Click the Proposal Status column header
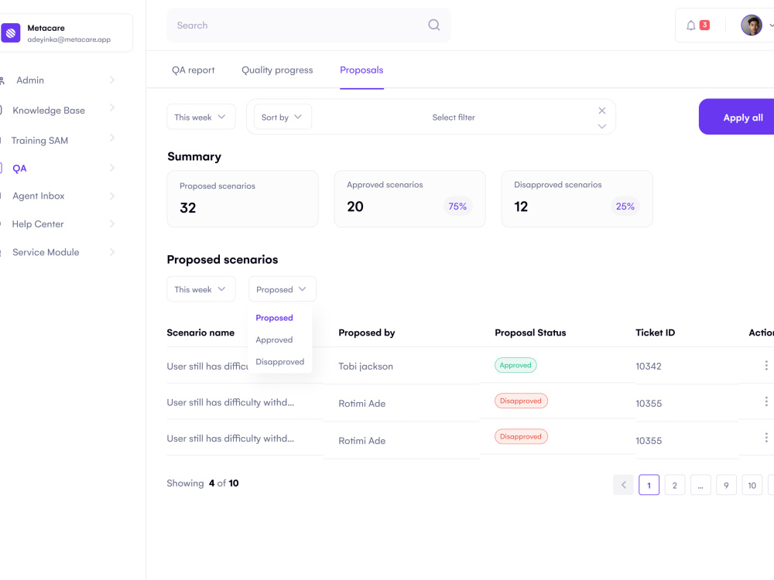Screen dimensions: 774x580 (530, 333)
